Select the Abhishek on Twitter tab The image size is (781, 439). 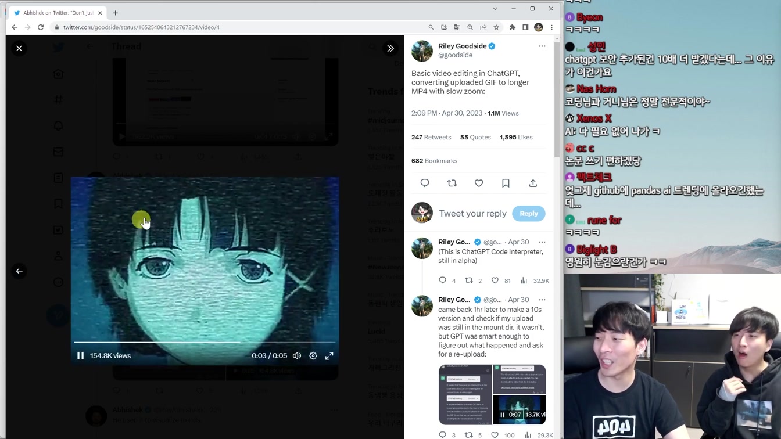tap(57, 13)
